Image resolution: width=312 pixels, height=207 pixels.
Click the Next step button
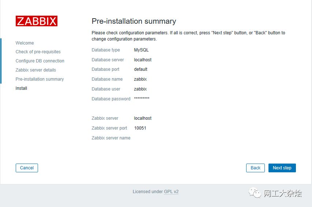pos(282,168)
